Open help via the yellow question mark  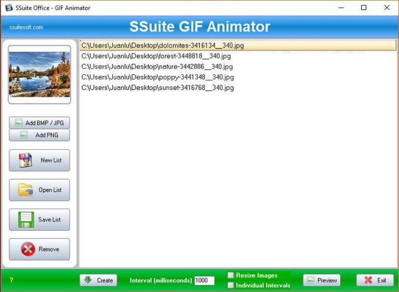[11, 280]
